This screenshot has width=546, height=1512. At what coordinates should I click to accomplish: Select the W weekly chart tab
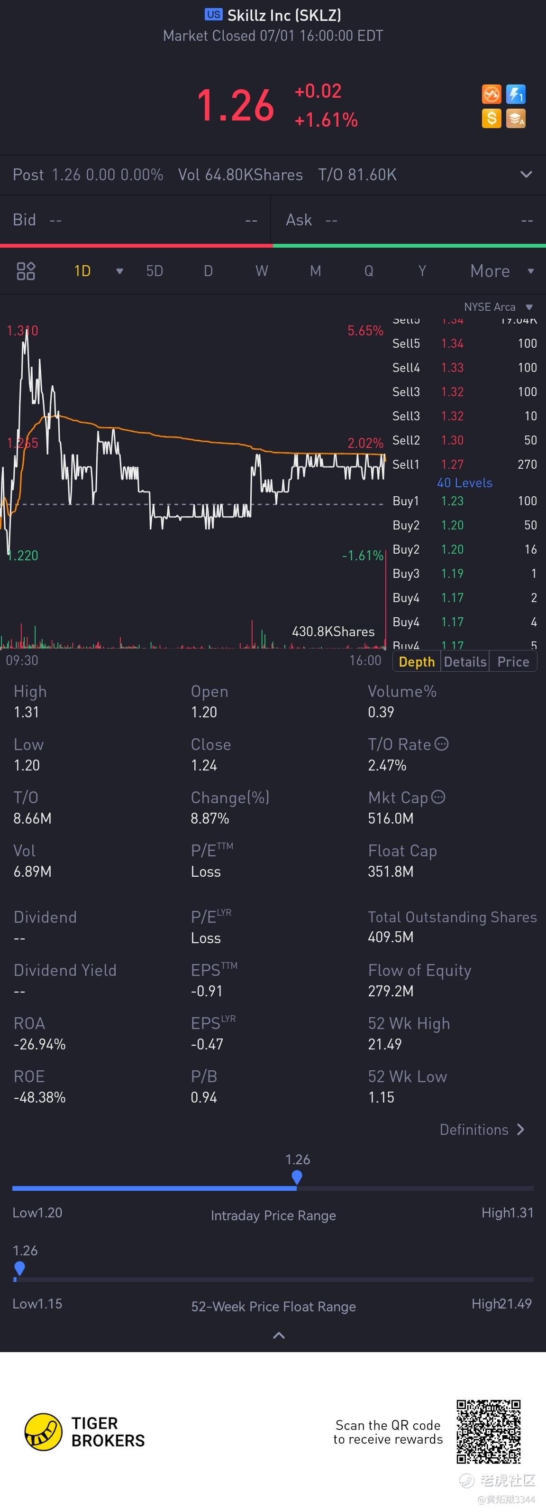pyautogui.click(x=262, y=271)
